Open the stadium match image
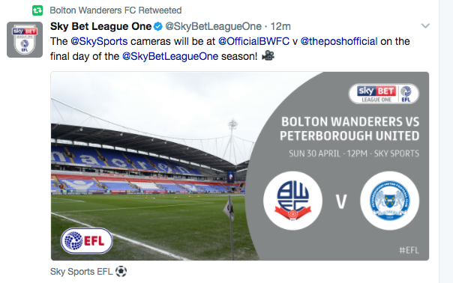 [x=240, y=166]
